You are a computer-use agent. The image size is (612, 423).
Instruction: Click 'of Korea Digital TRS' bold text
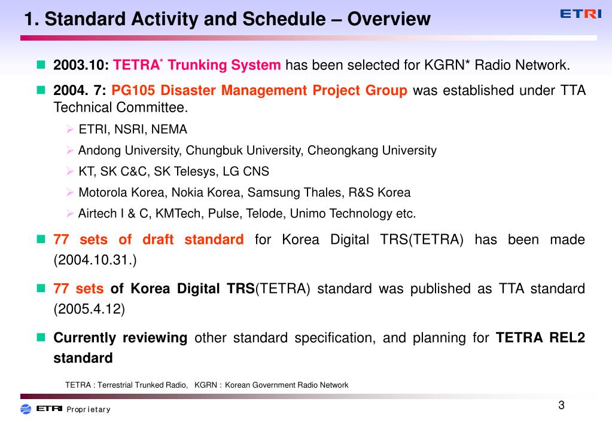(x=182, y=289)
